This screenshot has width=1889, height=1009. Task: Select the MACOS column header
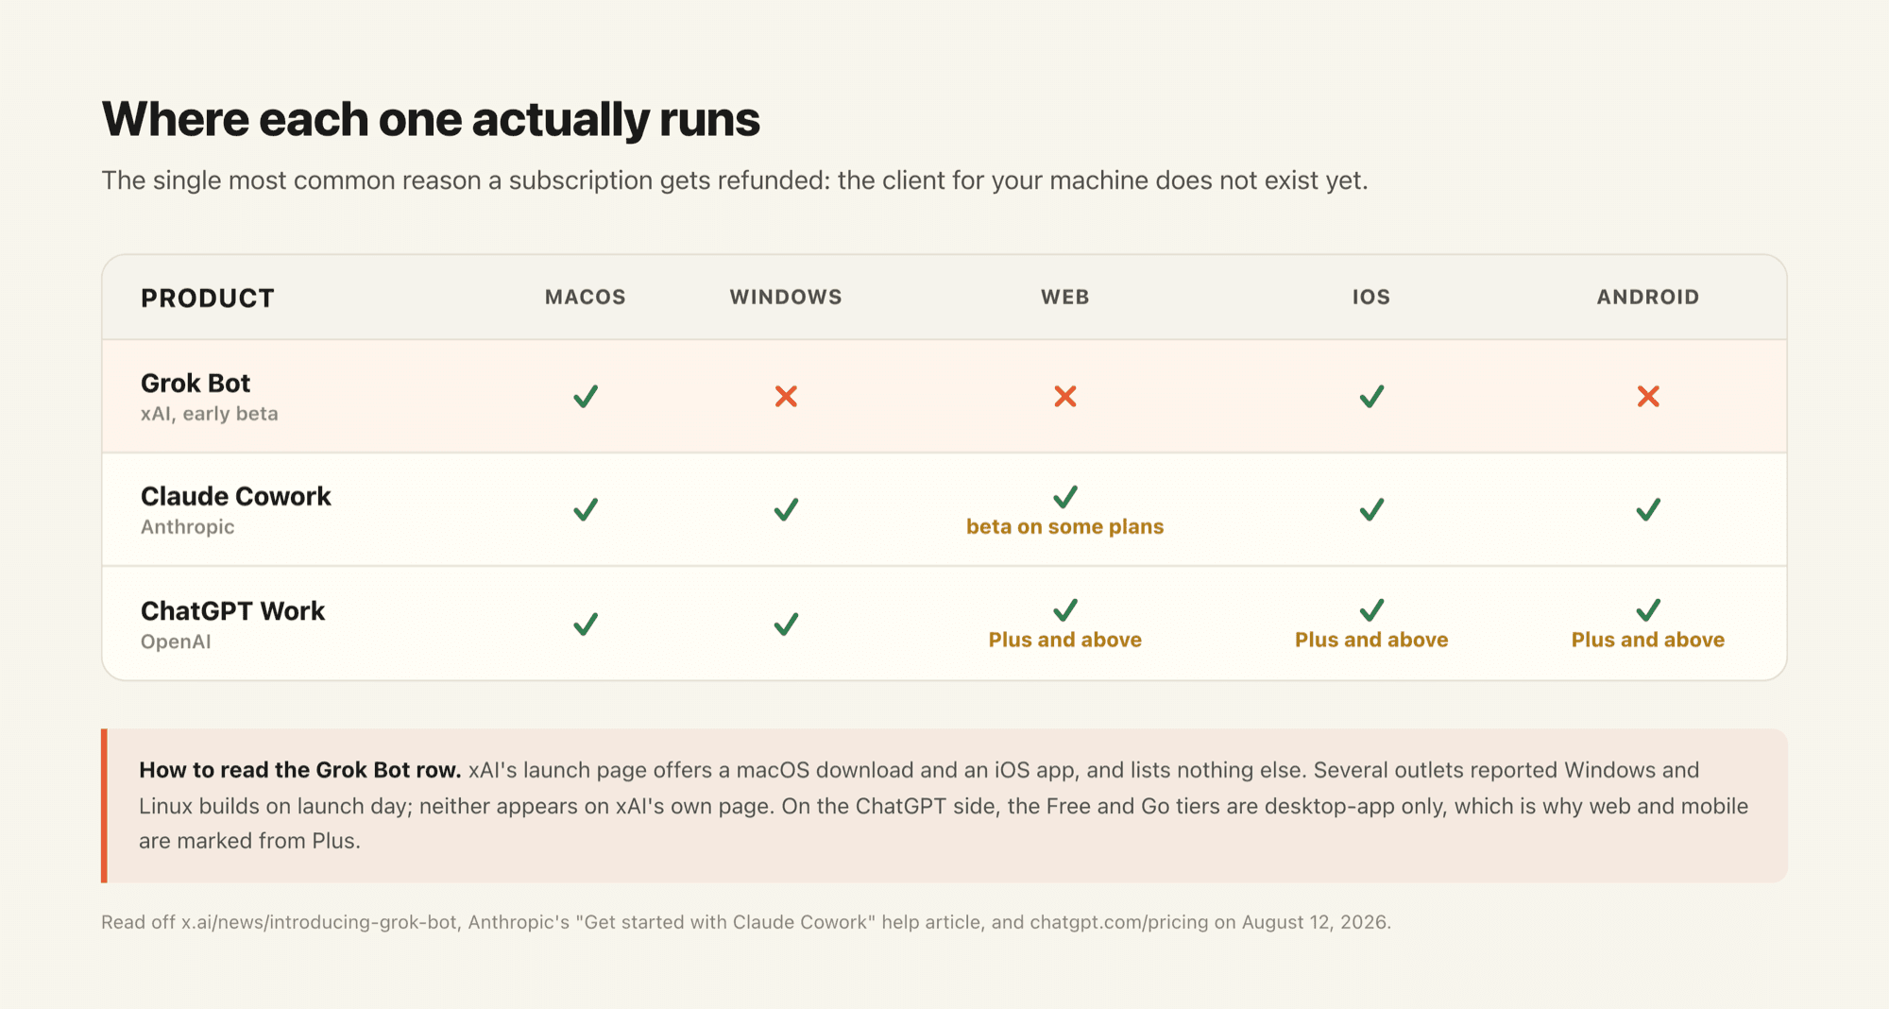point(586,297)
